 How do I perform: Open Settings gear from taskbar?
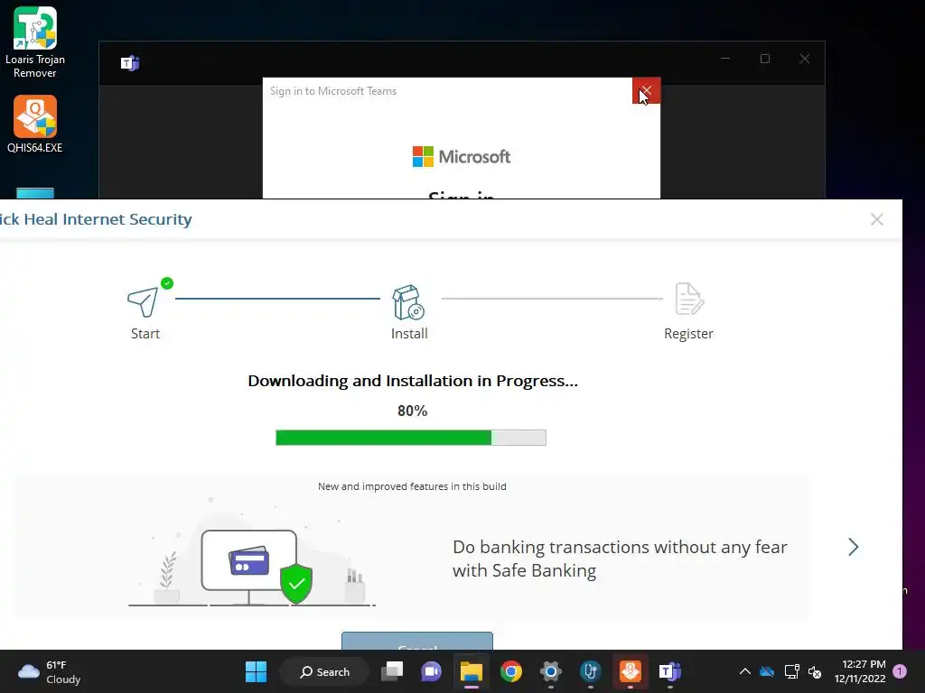[550, 671]
